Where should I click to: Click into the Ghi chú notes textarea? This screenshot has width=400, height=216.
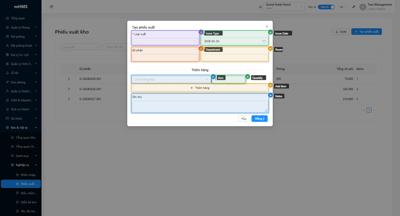click(200, 106)
